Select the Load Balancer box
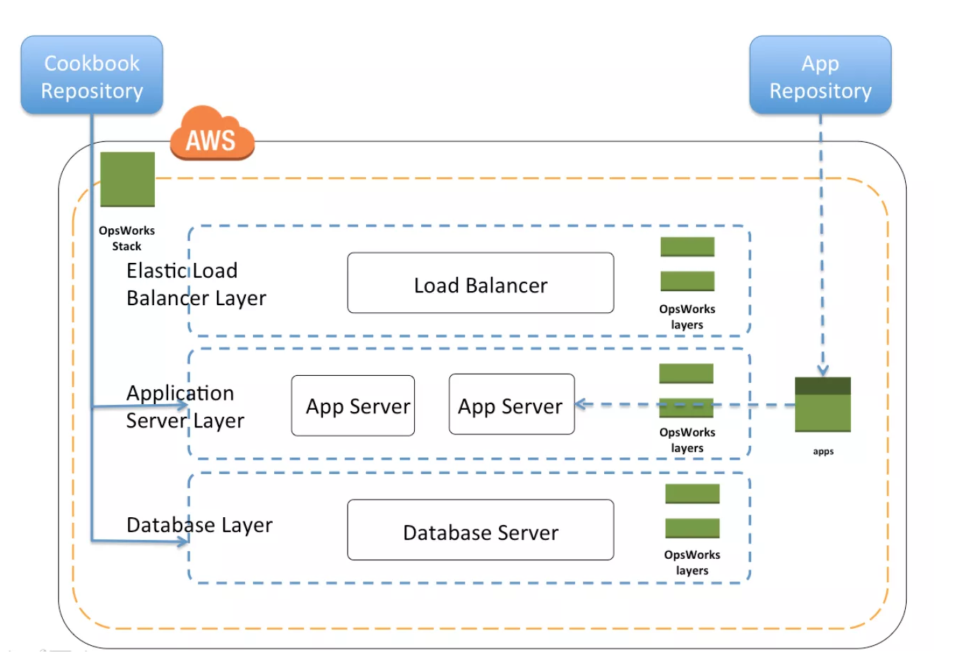Image resolution: width=961 pixels, height=667 pixels. [481, 283]
